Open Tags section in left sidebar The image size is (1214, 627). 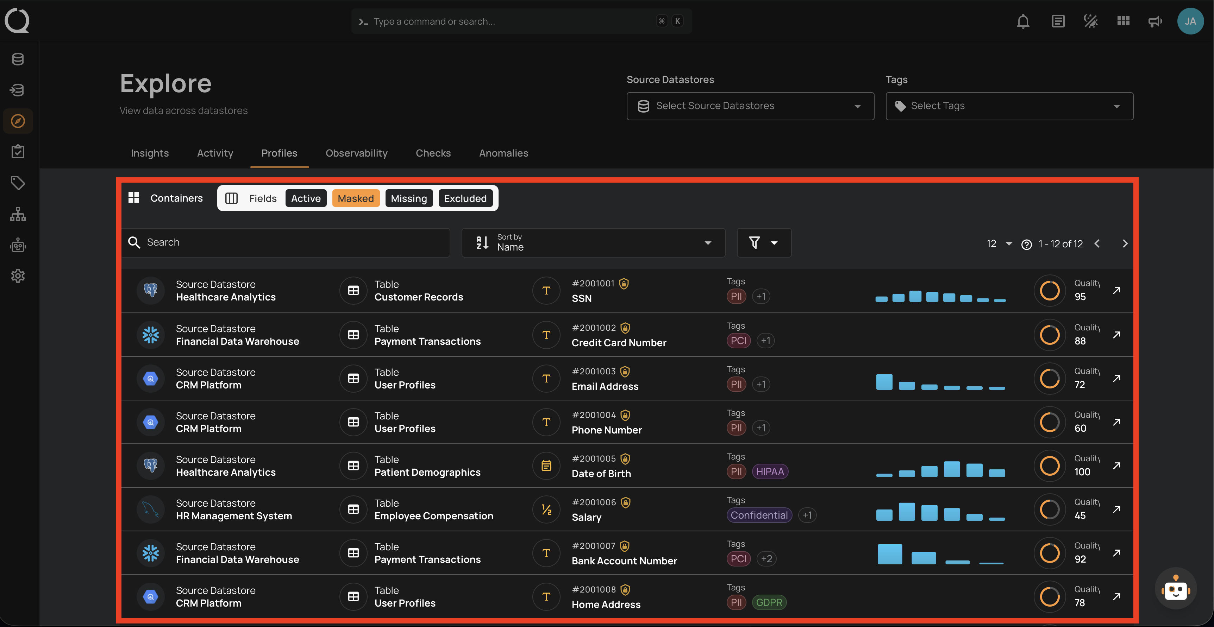pos(18,183)
